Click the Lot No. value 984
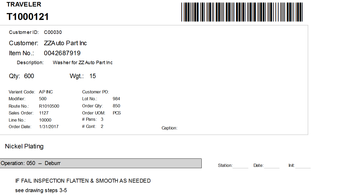This screenshot has width=347, height=195. [116, 99]
